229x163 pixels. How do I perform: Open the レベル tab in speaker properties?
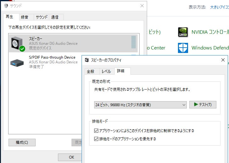[106, 71]
